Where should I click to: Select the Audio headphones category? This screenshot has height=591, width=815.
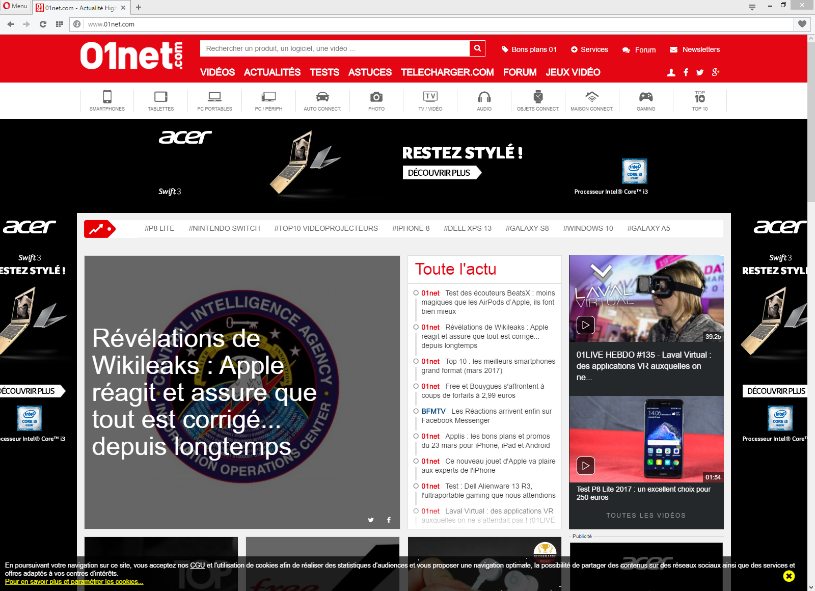click(x=484, y=100)
